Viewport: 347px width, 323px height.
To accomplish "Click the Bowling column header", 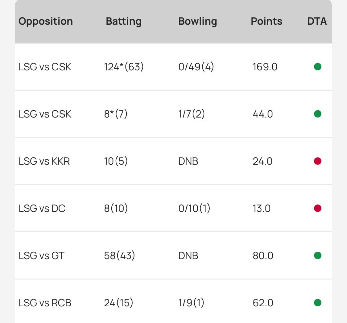I will 197,21.
